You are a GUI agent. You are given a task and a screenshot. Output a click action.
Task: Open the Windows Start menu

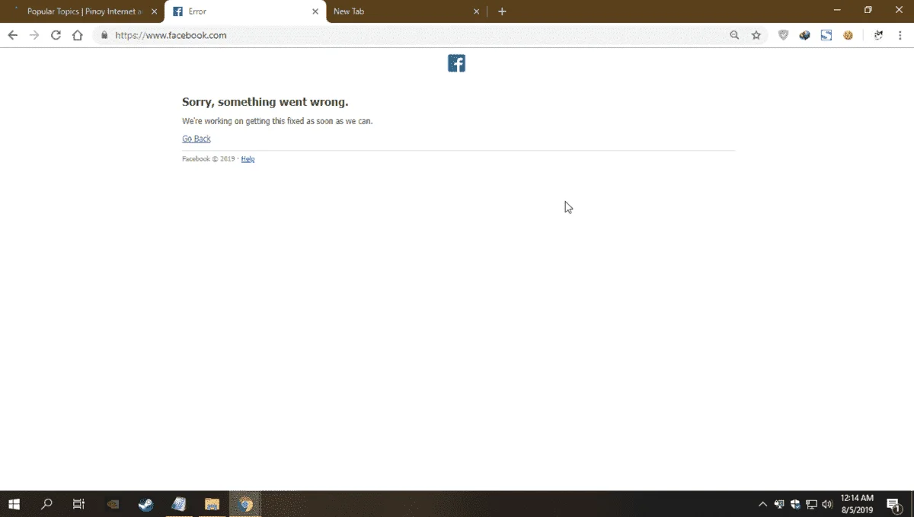tap(14, 503)
